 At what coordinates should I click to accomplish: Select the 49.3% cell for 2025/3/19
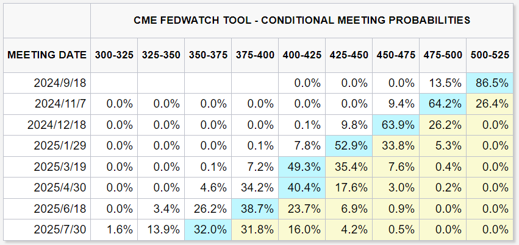pyautogui.click(x=302, y=167)
